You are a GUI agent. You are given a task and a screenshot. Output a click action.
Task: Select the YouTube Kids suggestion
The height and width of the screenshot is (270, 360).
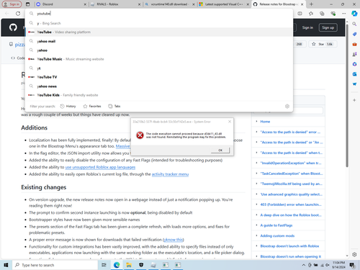pyautogui.click(x=158, y=95)
